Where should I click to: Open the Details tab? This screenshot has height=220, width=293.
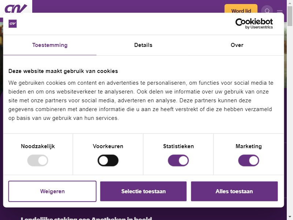tap(143, 45)
